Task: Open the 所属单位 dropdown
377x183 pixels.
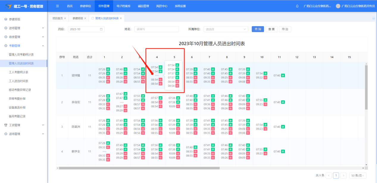Action: (x=226, y=29)
